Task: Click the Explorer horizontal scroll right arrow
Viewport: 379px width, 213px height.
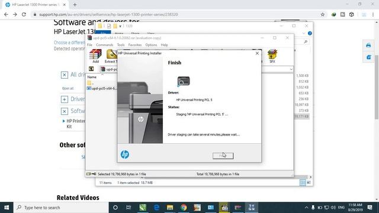Action: [310, 177]
